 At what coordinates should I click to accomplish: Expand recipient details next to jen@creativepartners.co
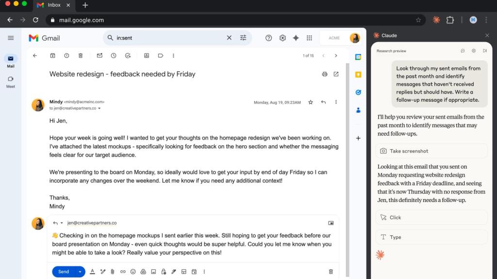(99, 108)
